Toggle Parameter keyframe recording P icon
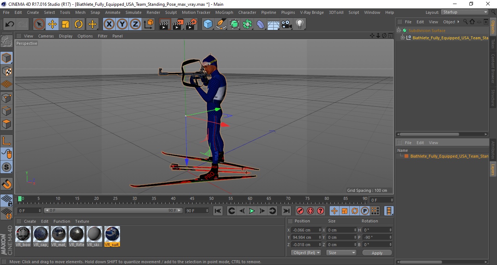 (365, 211)
